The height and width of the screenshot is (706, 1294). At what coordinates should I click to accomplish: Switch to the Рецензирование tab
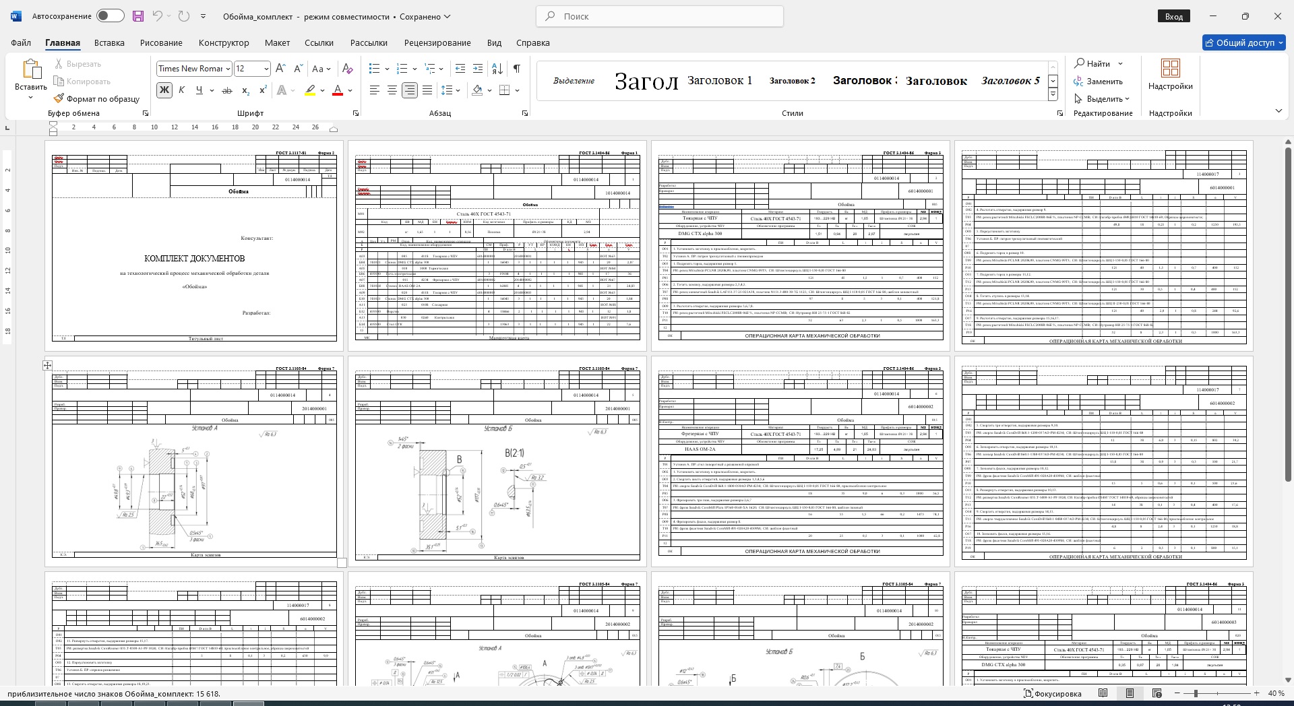pos(437,42)
